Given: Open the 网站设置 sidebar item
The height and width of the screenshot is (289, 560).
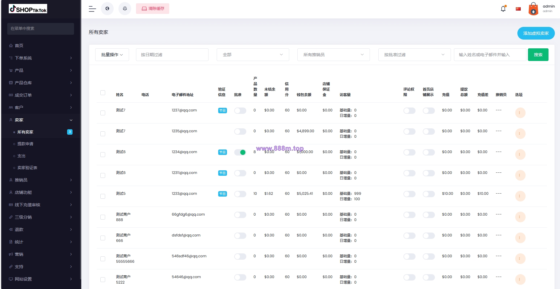Looking at the screenshot, I should click(x=40, y=279).
